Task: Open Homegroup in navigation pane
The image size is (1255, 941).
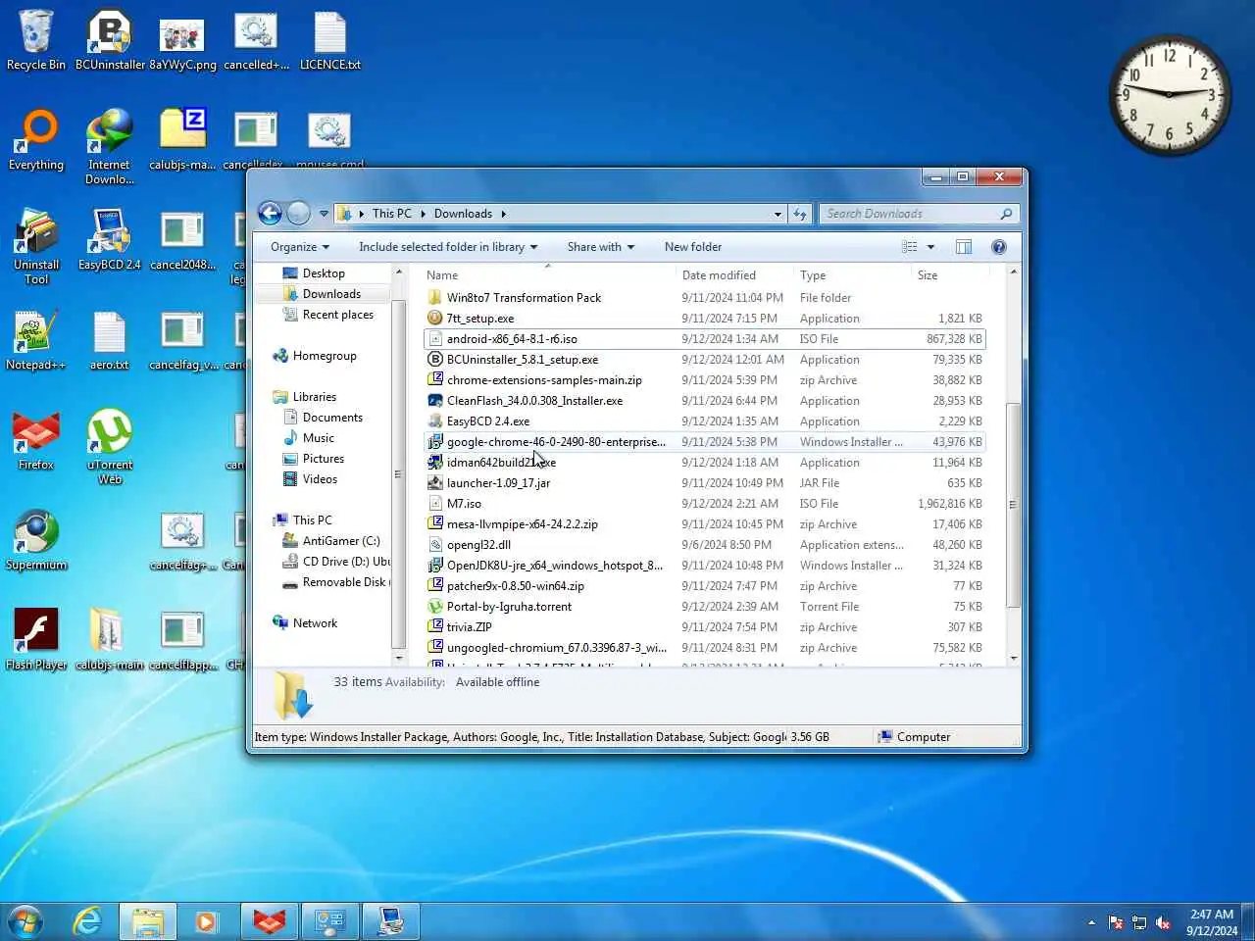Action: 325,356
